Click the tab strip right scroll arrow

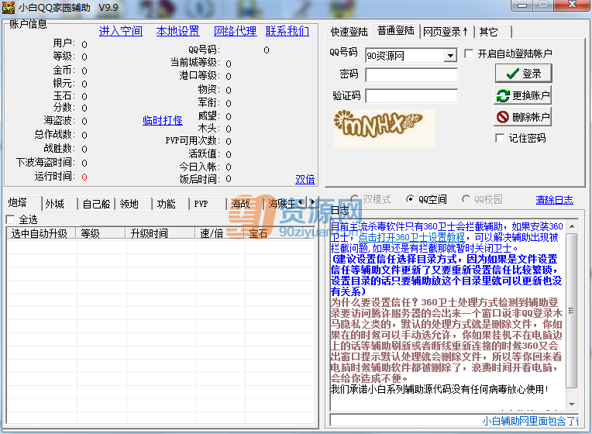(x=311, y=201)
